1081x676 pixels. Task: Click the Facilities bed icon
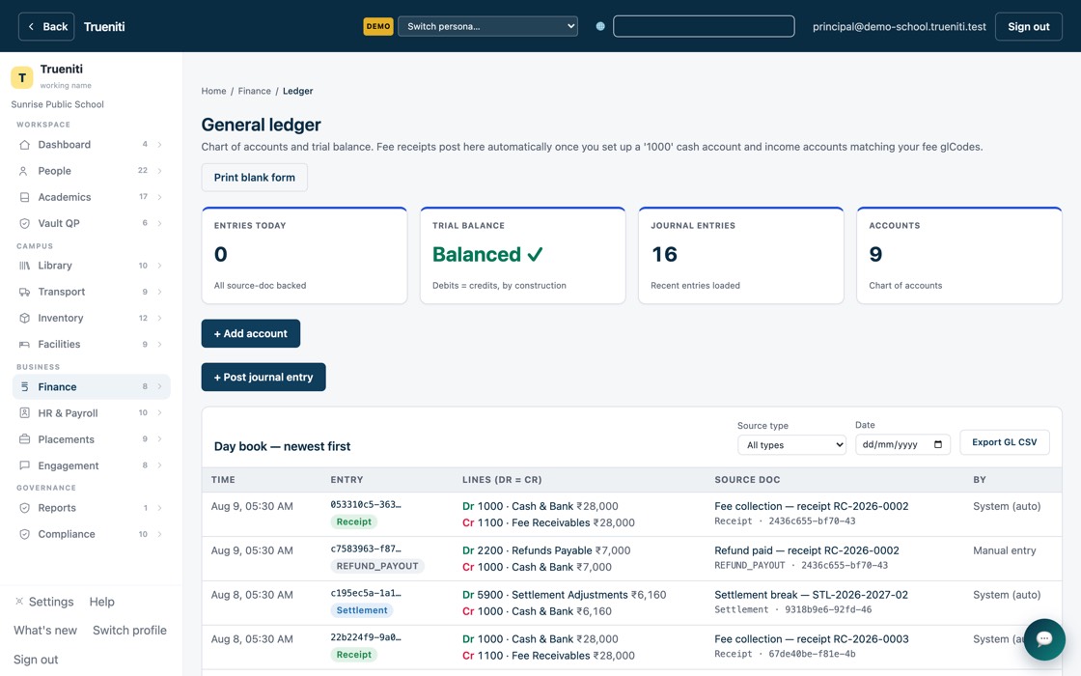point(24,344)
